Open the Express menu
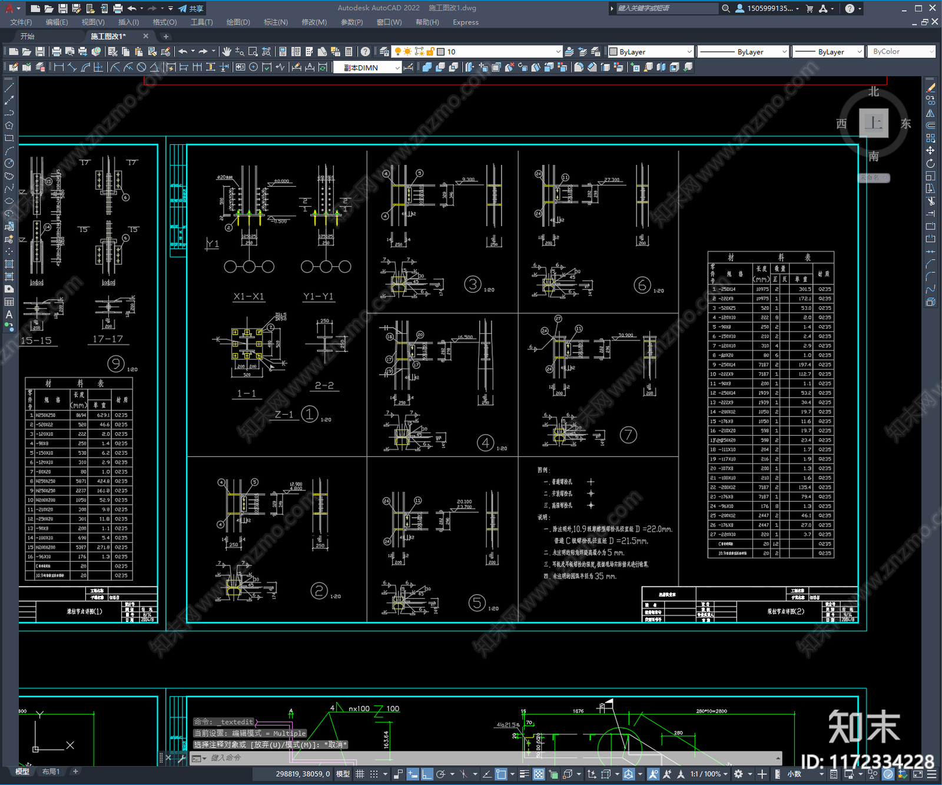942x785 pixels. [466, 22]
